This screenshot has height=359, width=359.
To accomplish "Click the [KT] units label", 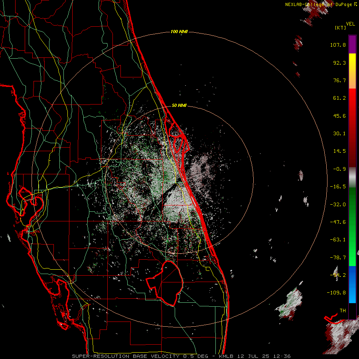I will 341,28.
